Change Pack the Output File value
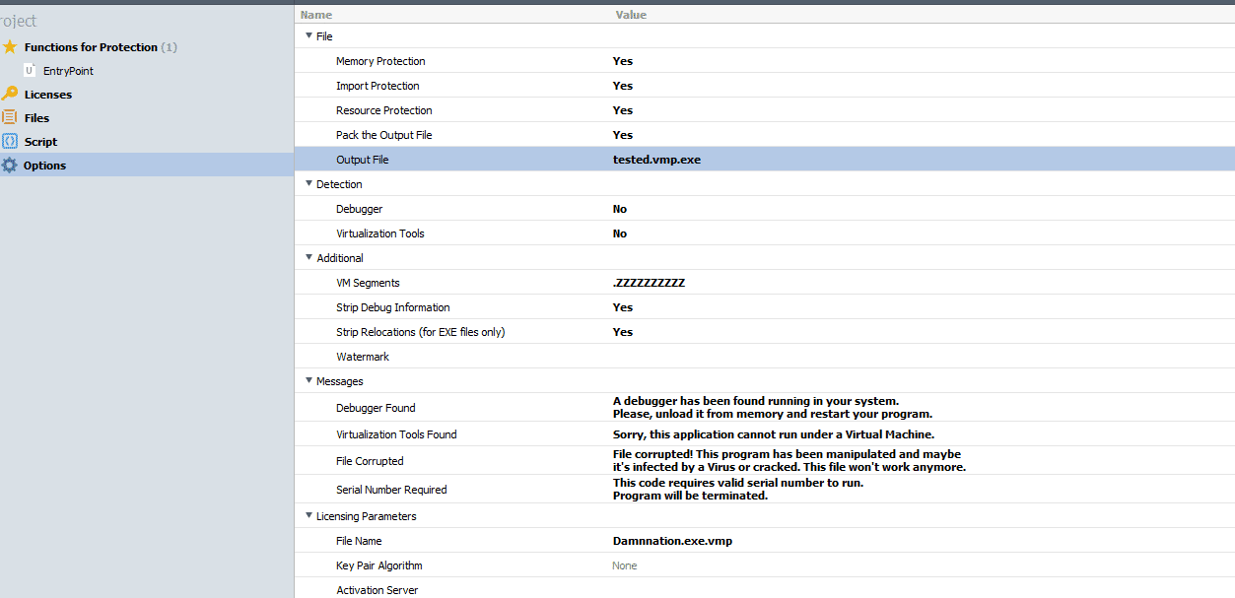Viewport: 1235px width, 598px height. tap(623, 135)
